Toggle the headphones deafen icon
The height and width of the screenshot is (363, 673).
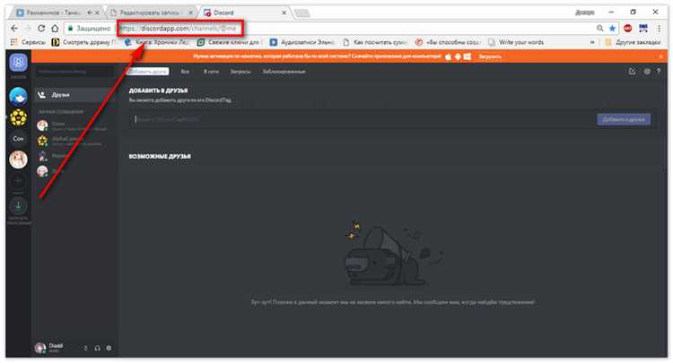point(98,348)
